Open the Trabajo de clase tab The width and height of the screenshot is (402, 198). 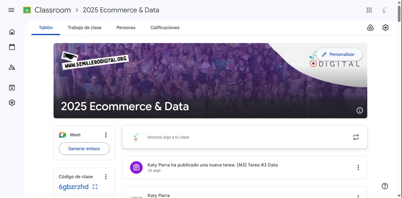click(84, 28)
